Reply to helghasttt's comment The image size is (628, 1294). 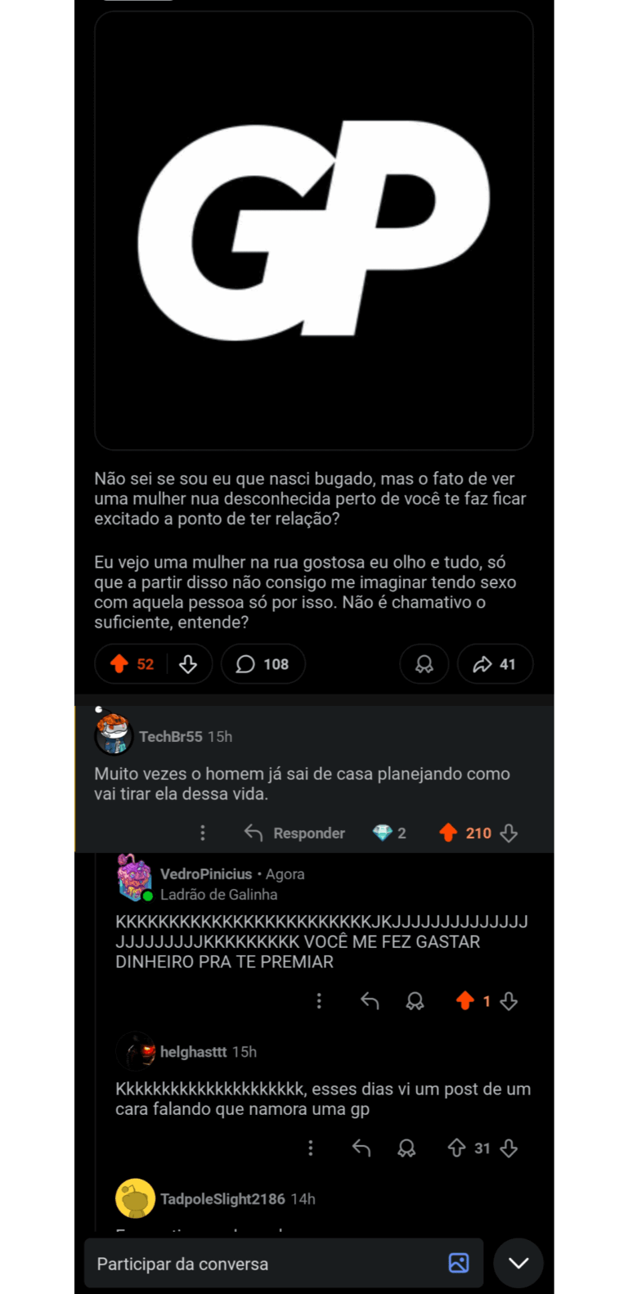pos(361,1148)
